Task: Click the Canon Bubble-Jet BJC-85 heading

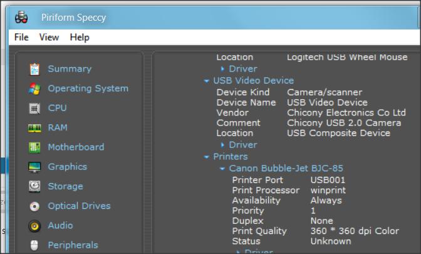Action: click(286, 169)
